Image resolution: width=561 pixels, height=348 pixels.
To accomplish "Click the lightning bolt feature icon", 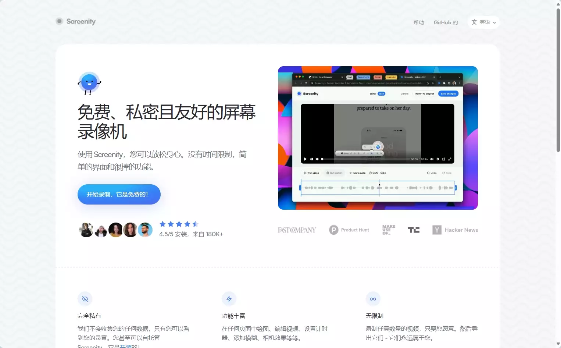I will (229, 299).
